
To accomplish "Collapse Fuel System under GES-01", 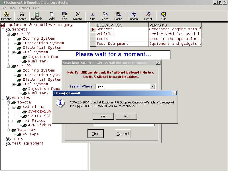I will click(14, 52).
